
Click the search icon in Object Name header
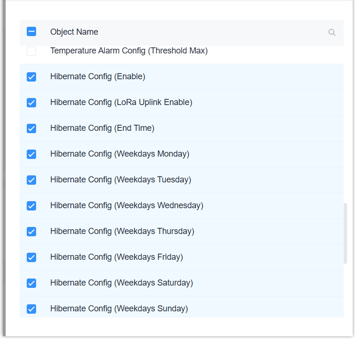tap(332, 32)
